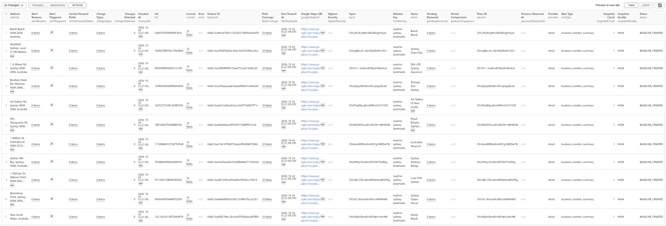Click red X icon in Art Gallery Rd row
This screenshot has width=666, height=226.
tap(52, 105)
